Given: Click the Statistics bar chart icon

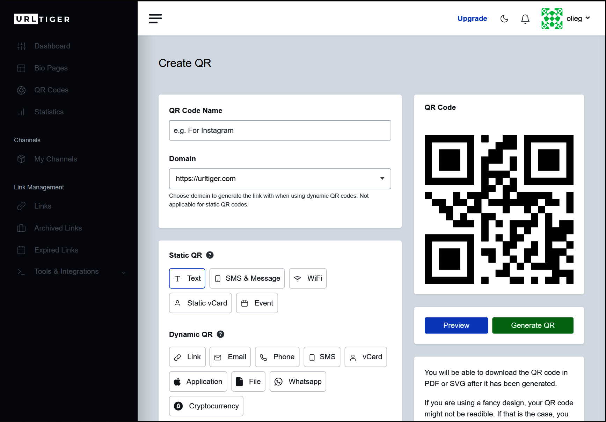Looking at the screenshot, I should click(x=21, y=112).
